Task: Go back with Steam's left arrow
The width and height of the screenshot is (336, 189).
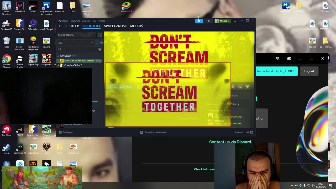Action: pyautogui.click(x=60, y=26)
